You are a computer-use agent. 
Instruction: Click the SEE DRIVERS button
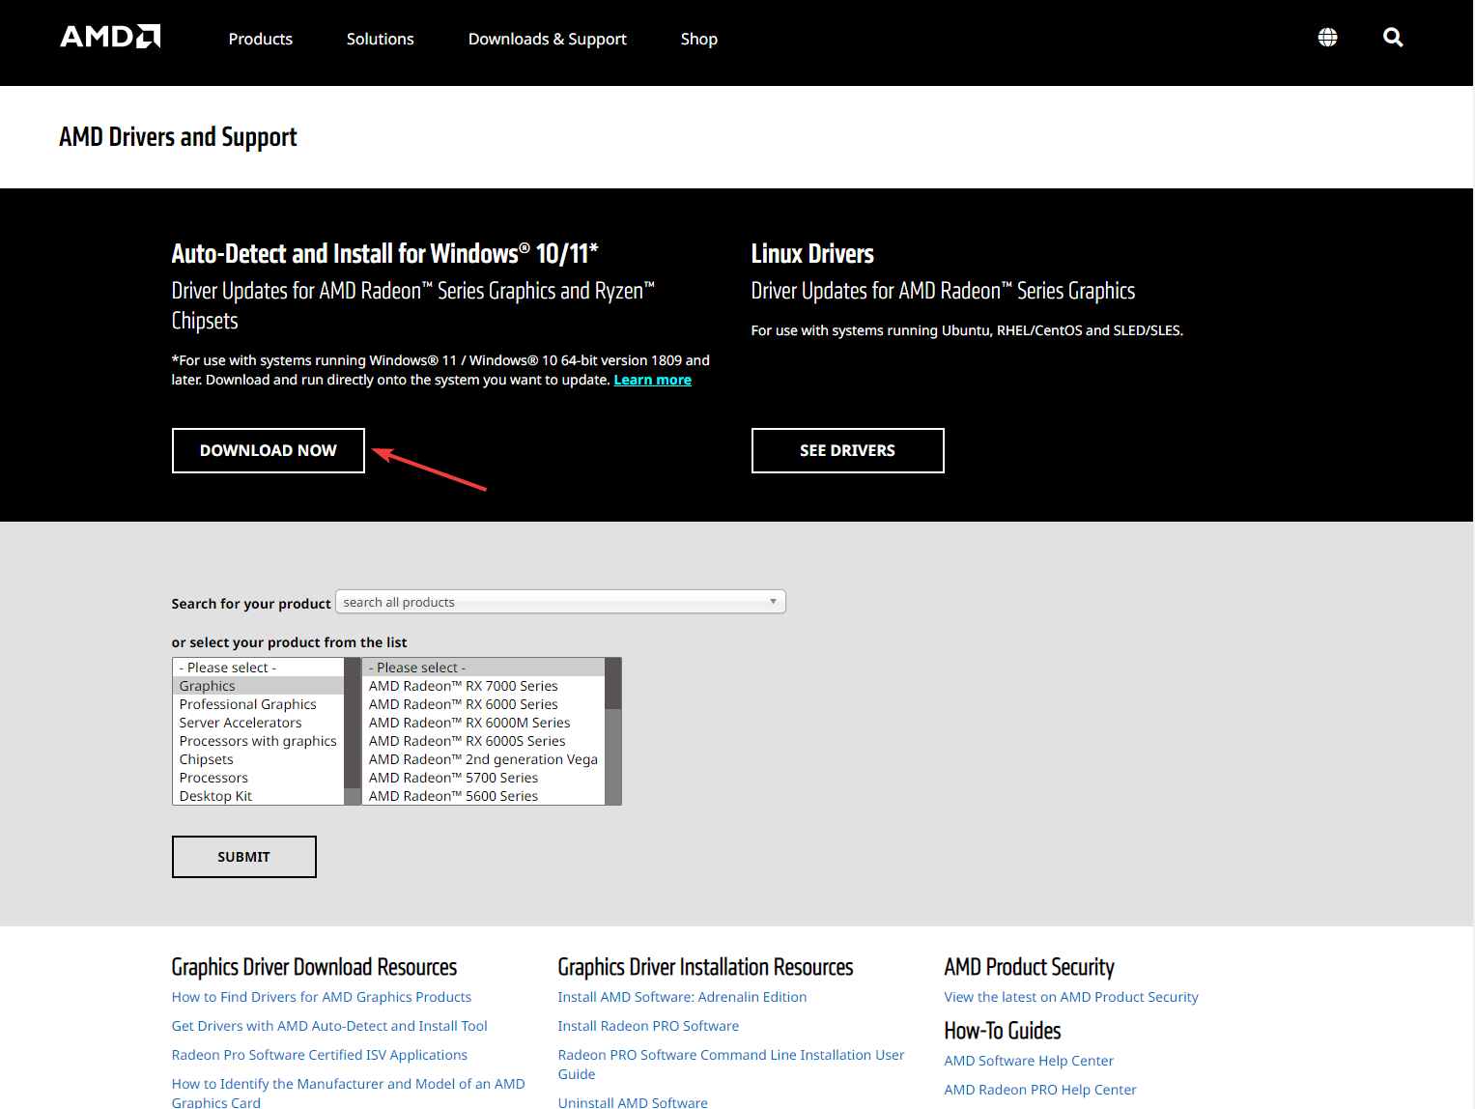tap(848, 450)
